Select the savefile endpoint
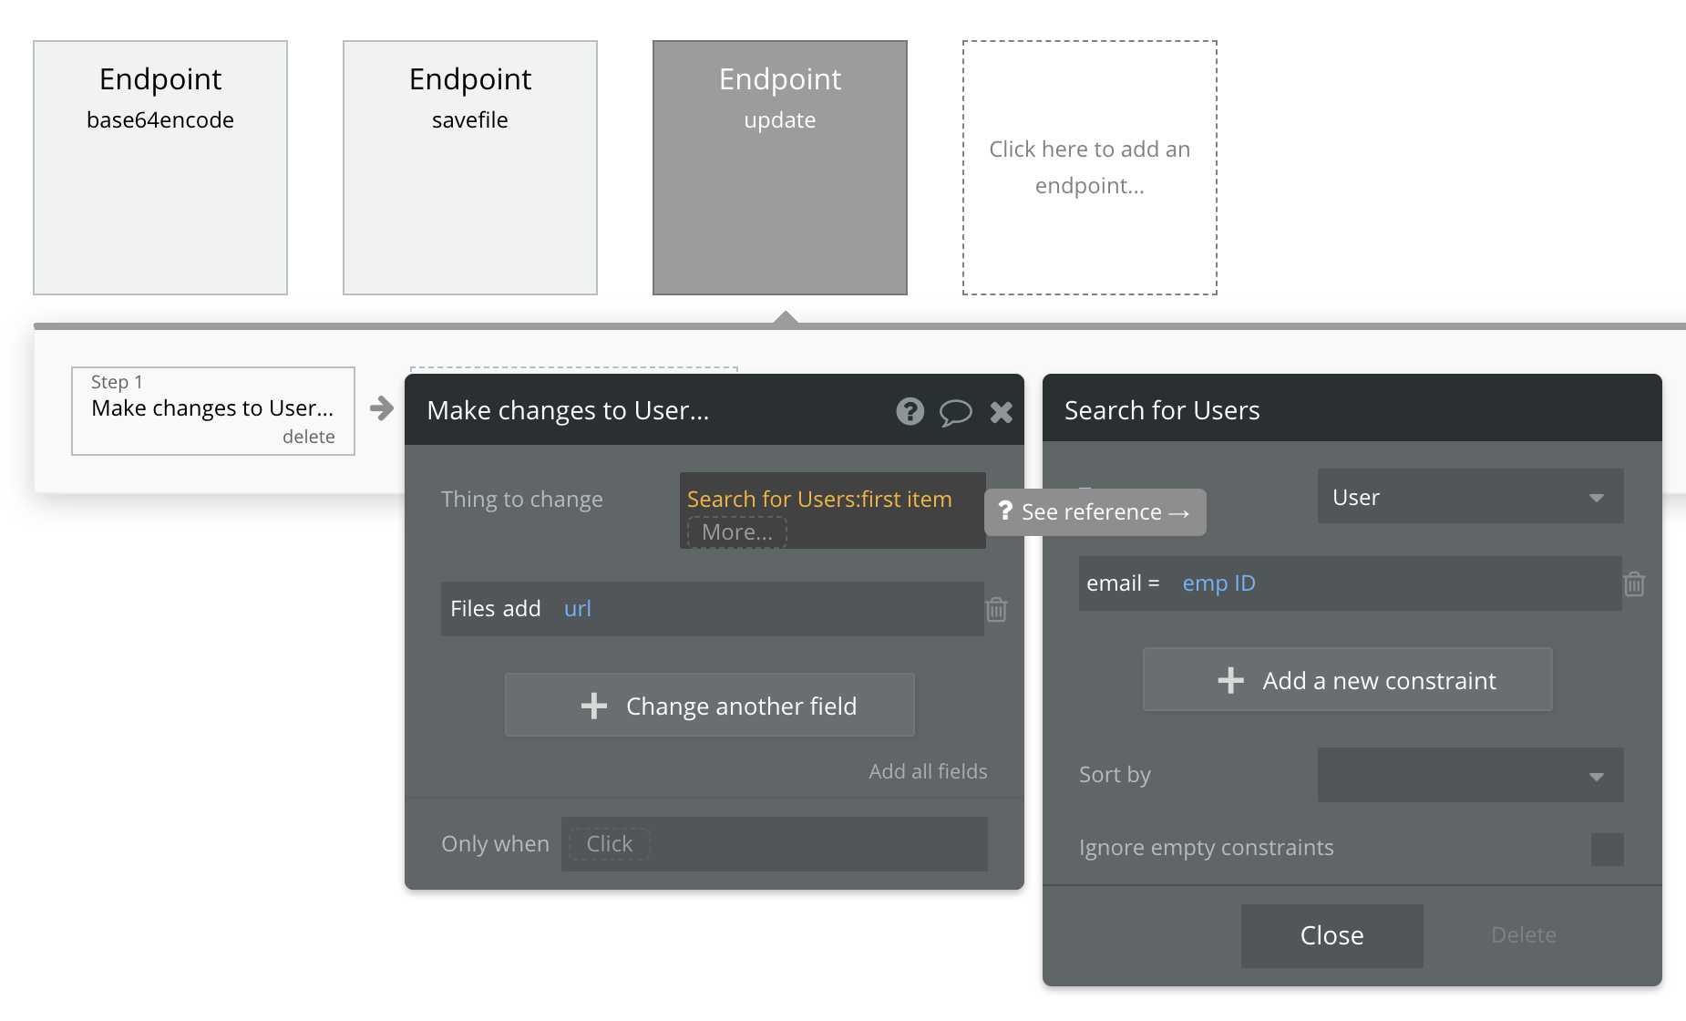Screen dimensions: 1686x1021 point(470,168)
